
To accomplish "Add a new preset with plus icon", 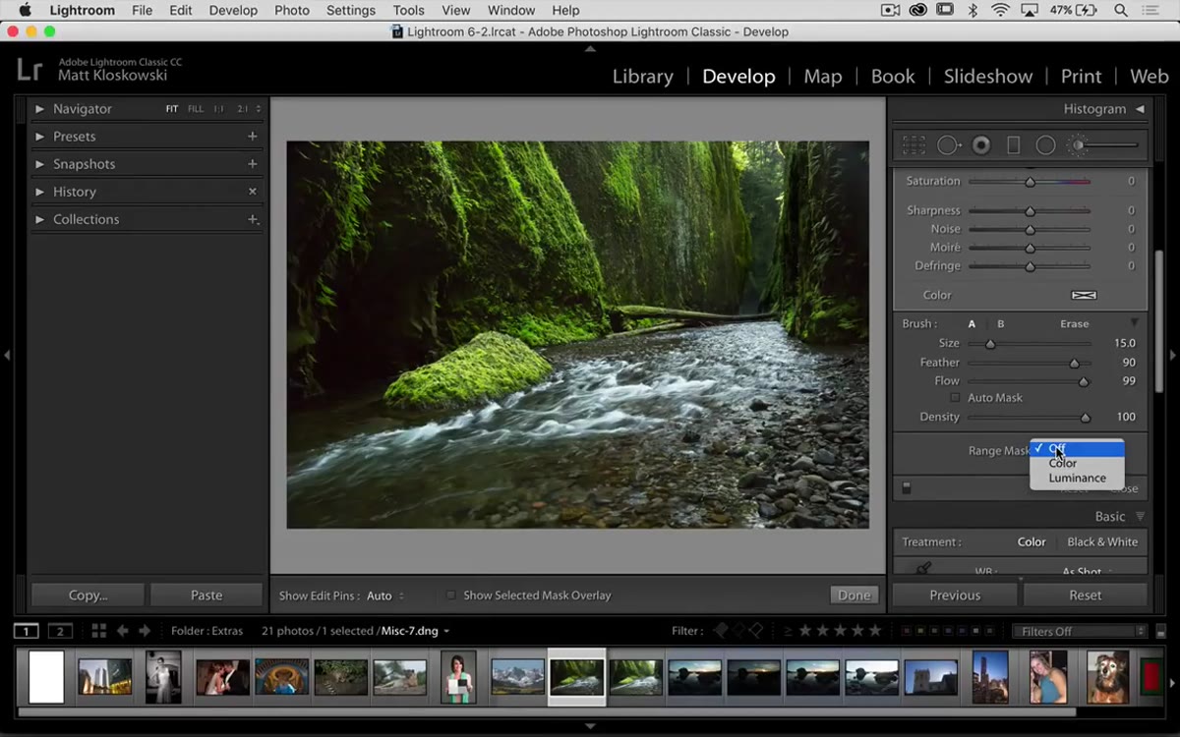I will [x=253, y=137].
